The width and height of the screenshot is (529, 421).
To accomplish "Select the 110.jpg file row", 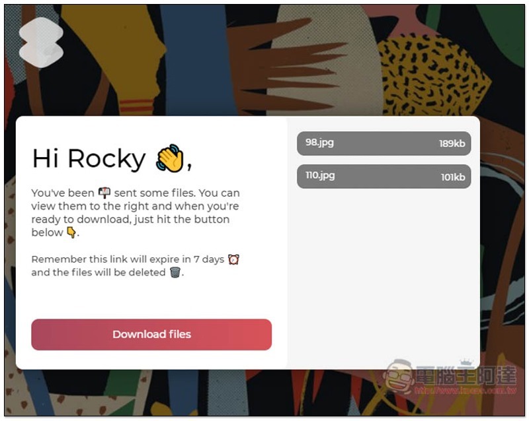I will (x=384, y=176).
